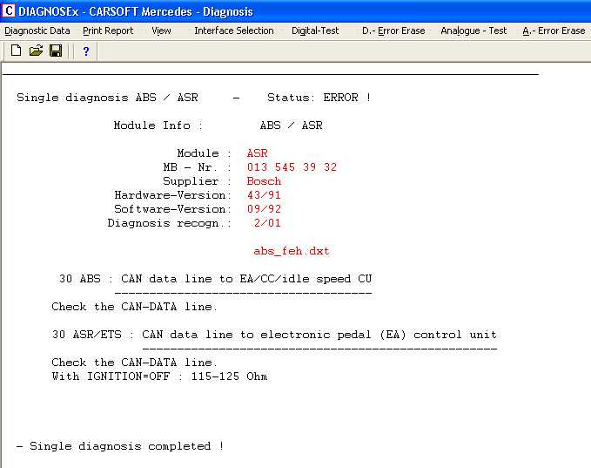Click the DIAGNOSEx application icon in title bar
591x468 pixels.
(9, 11)
